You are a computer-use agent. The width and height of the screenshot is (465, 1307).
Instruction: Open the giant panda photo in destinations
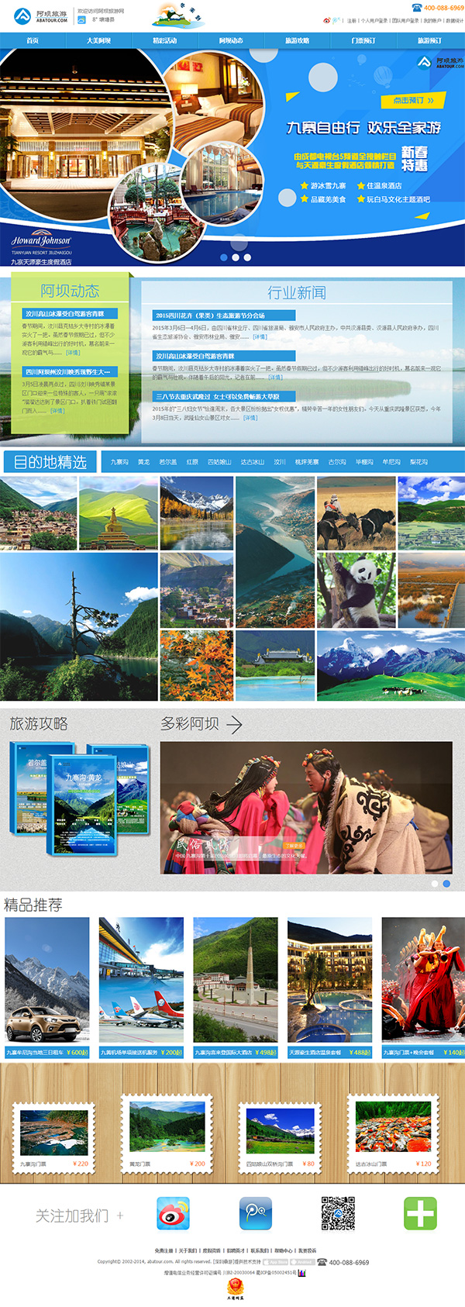tap(356, 590)
